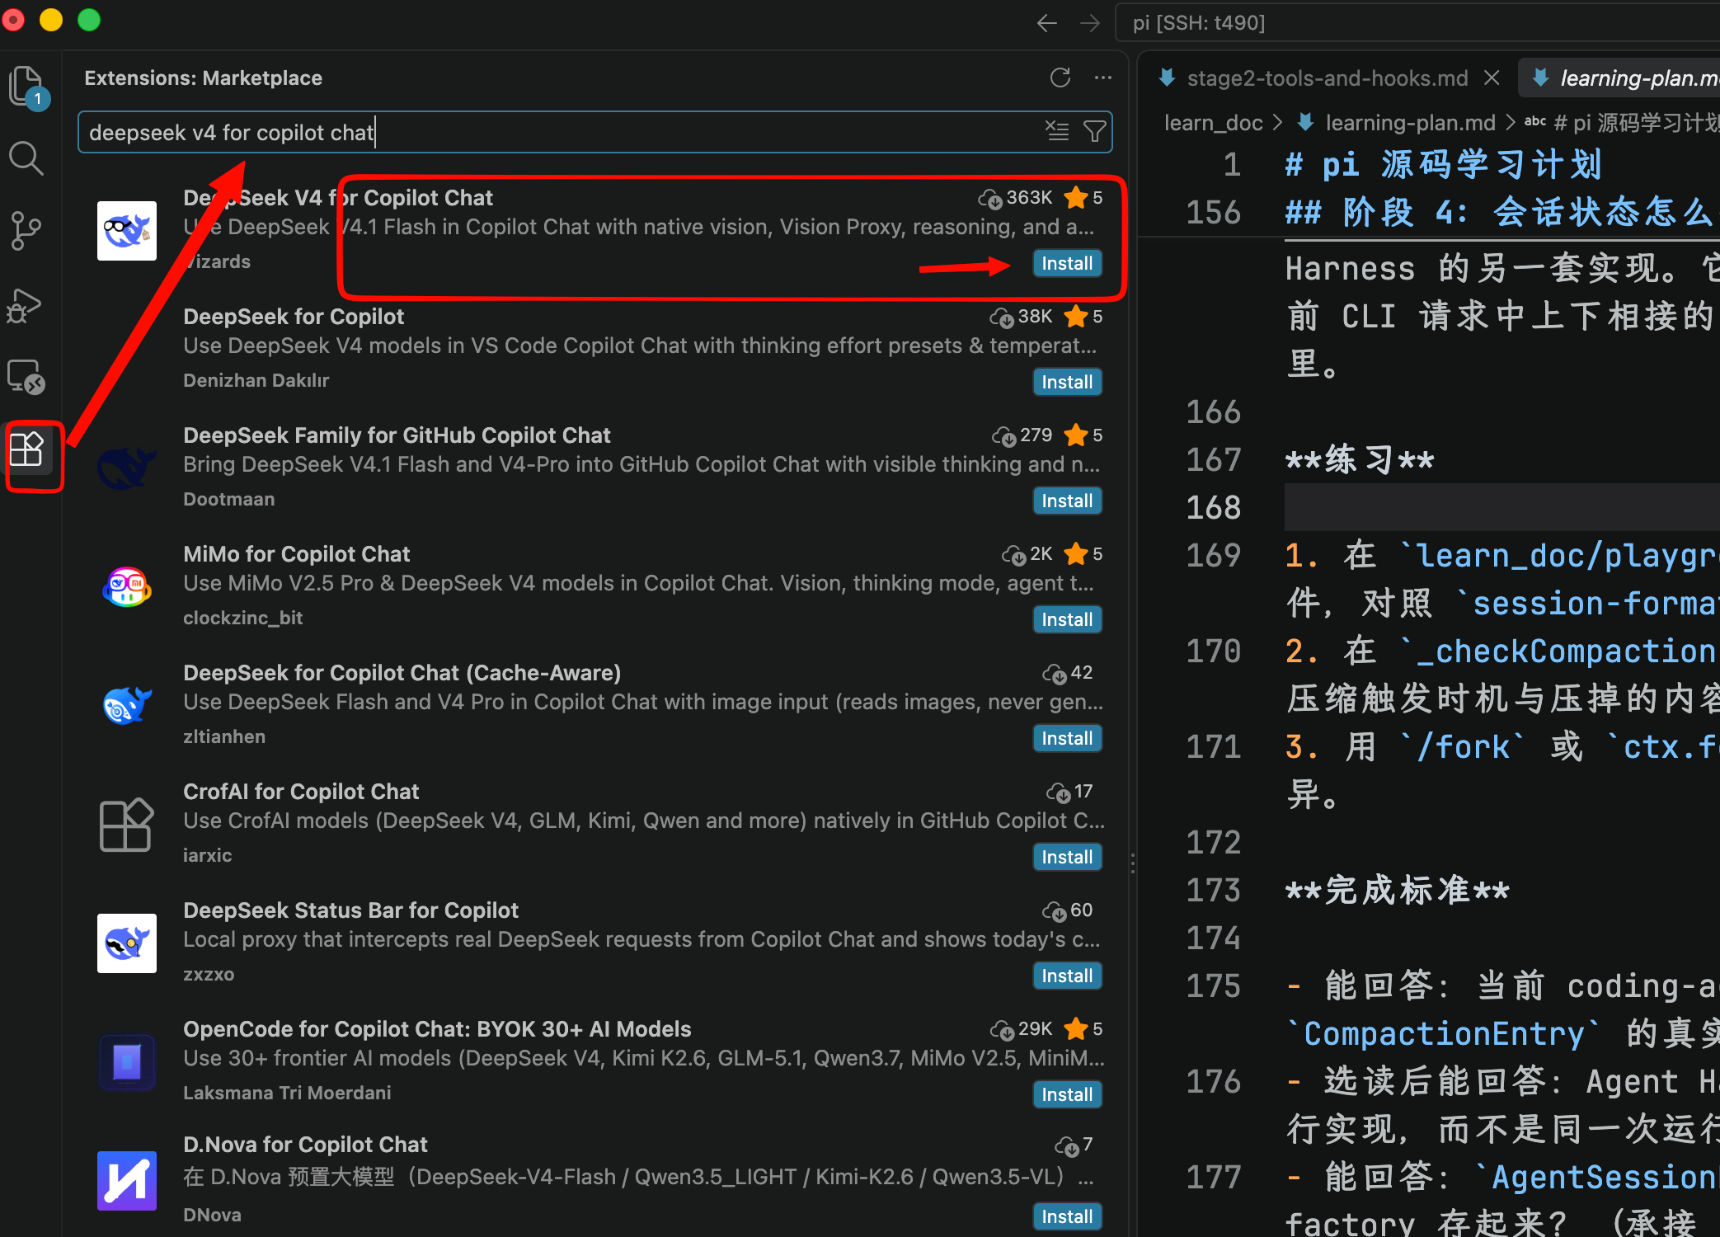Click publisher name DNova

pyautogui.click(x=212, y=1215)
